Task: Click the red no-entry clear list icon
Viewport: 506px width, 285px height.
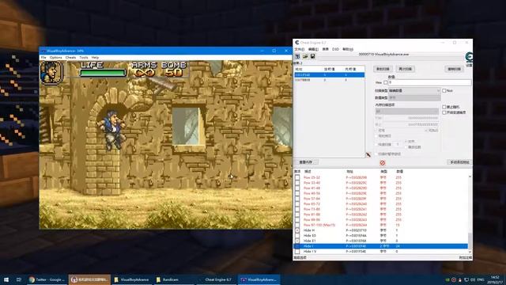Action: 383,162
